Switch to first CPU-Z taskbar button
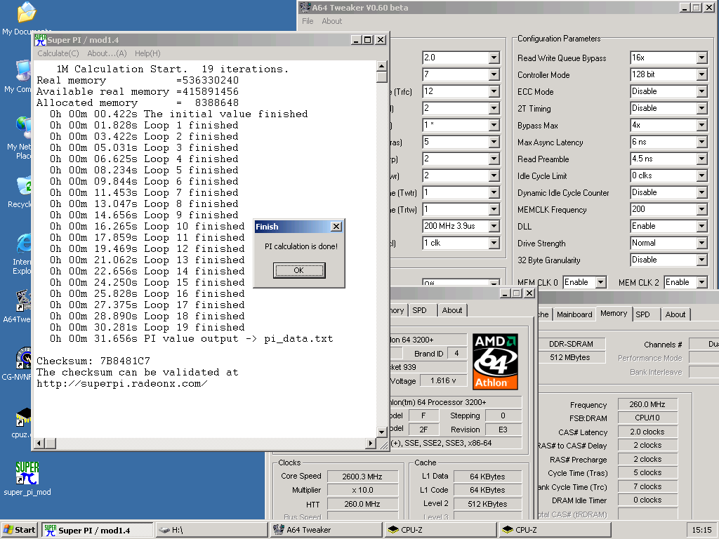 tap(441, 530)
